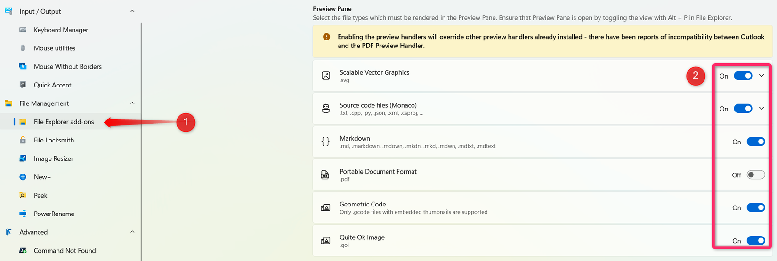The height and width of the screenshot is (261, 777).
Task: Click the sidebar vertical scrollbar
Action: 141,141
